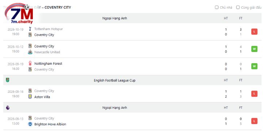This screenshot has width=263, height=131.
Task: Click the Tottenham Hotspur crest icon
Action: click(30, 29)
